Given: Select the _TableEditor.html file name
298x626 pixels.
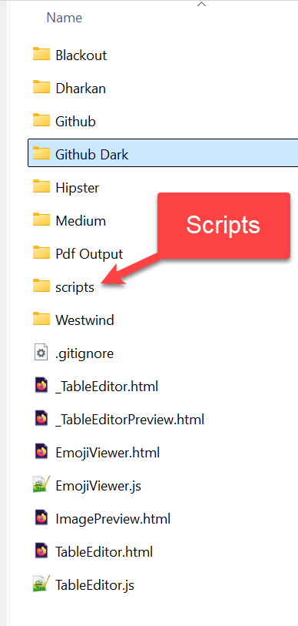Looking at the screenshot, I should tap(107, 387).
